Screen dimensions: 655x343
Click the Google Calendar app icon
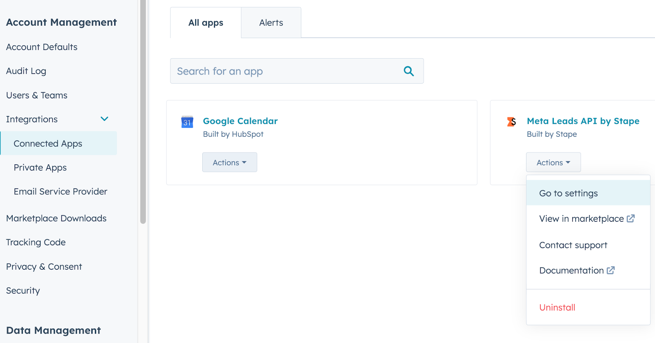(187, 122)
